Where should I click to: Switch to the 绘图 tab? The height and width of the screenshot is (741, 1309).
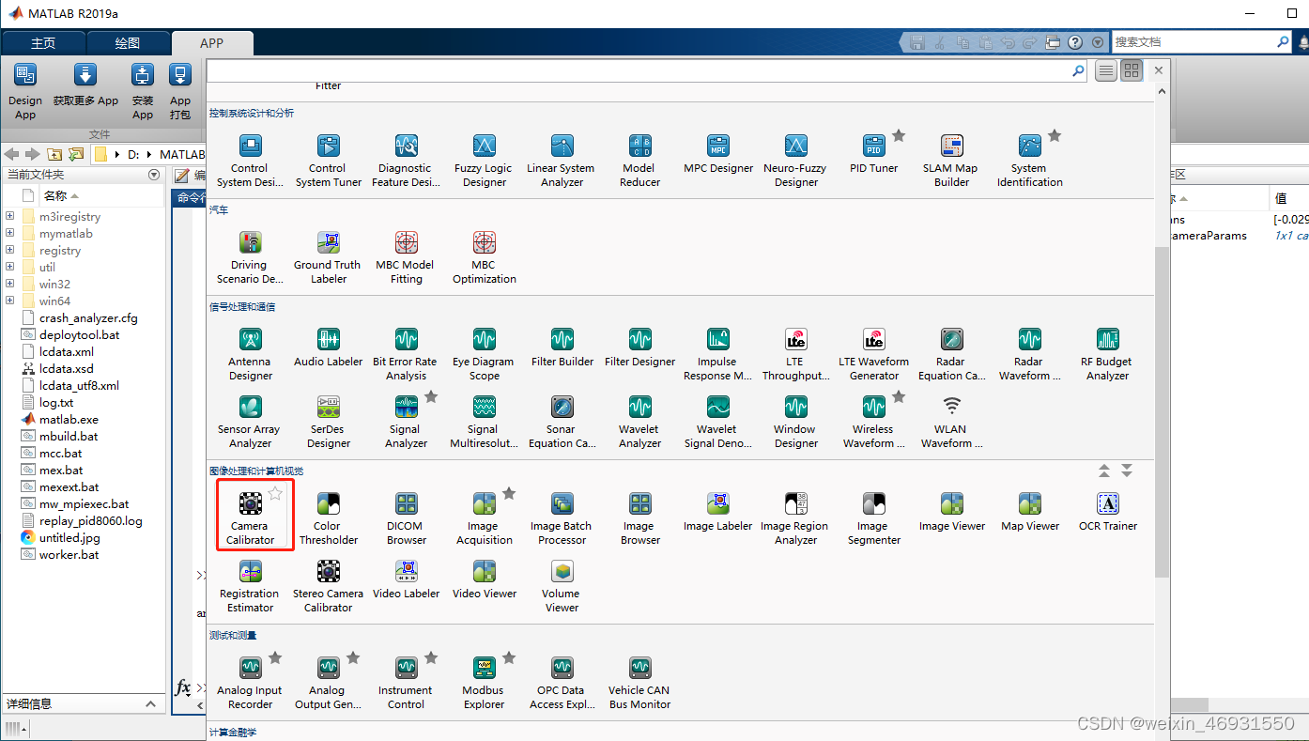128,43
